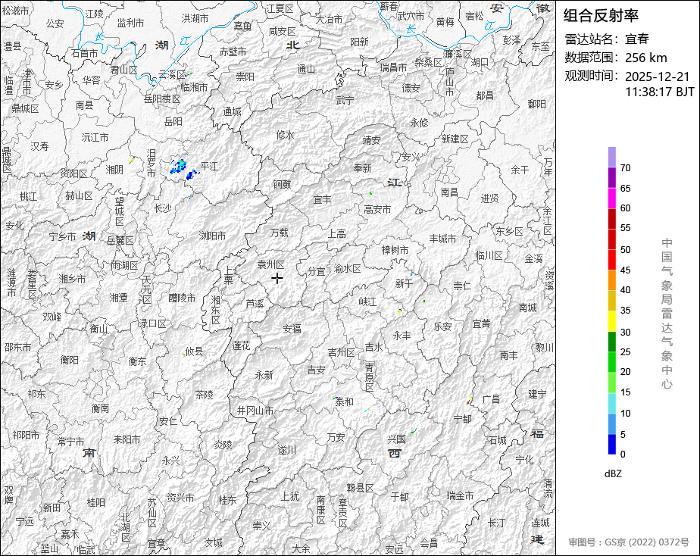Click the time stamp 11:38:17 BJT
This screenshot has height=556, width=700.
tap(659, 92)
